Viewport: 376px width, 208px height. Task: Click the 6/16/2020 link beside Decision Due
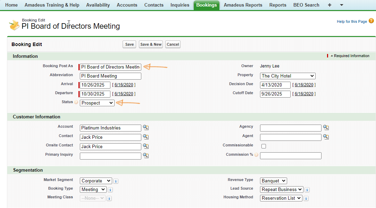click(x=304, y=85)
